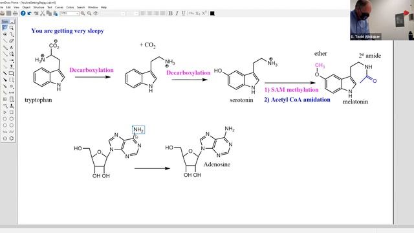Click the black text color swatch
This screenshot has height=233, width=414.
pos(212,14)
